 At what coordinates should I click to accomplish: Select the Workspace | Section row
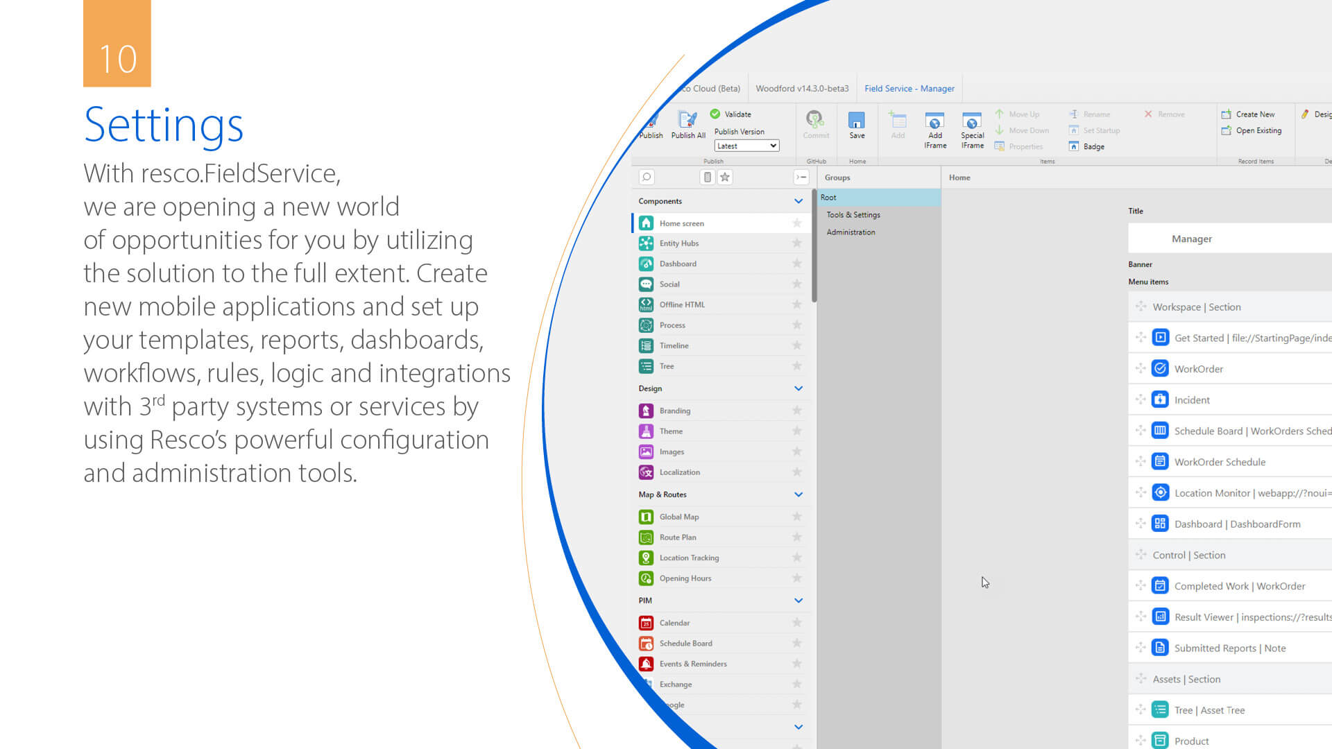(x=1230, y=307)
